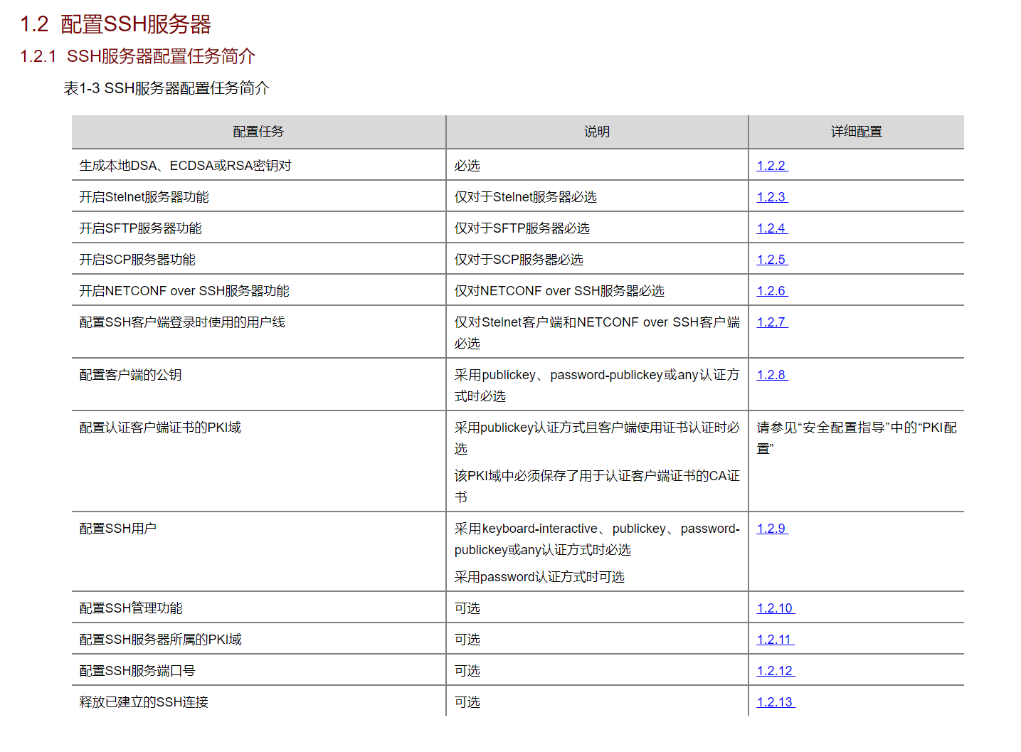Click the column header '配置任务'
Viewport: 1021px width, 752px height.
tap(258, 132)
